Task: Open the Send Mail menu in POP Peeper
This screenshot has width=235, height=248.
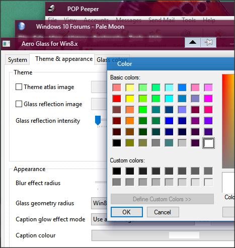Action: 162,20
